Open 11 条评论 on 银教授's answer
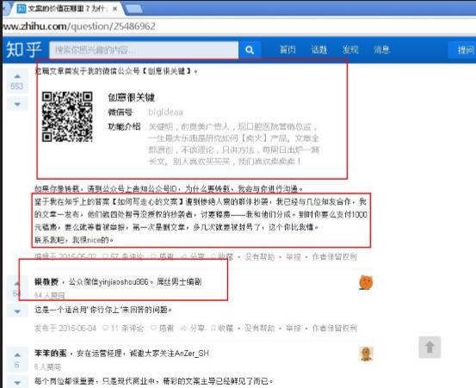 pyautogui.click(x=123, y=328)
